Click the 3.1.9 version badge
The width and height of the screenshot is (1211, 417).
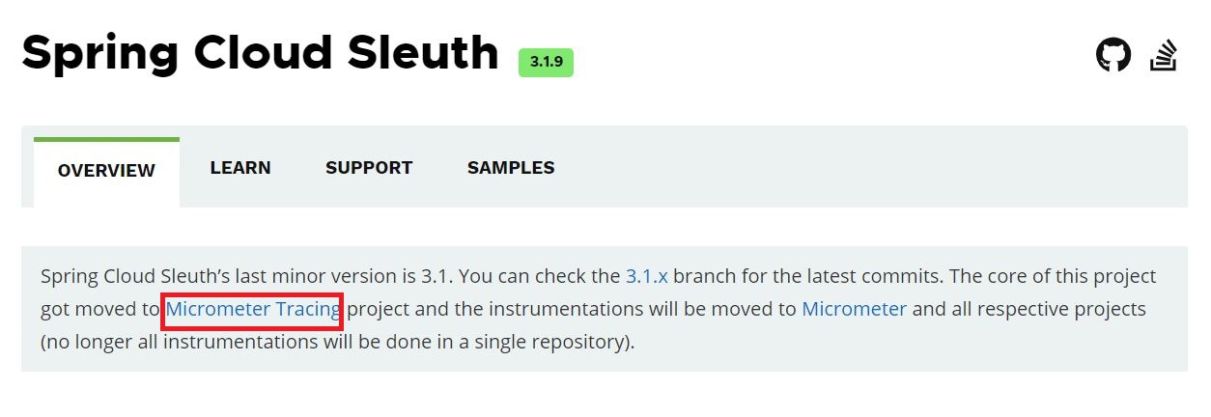click(546, 62)
